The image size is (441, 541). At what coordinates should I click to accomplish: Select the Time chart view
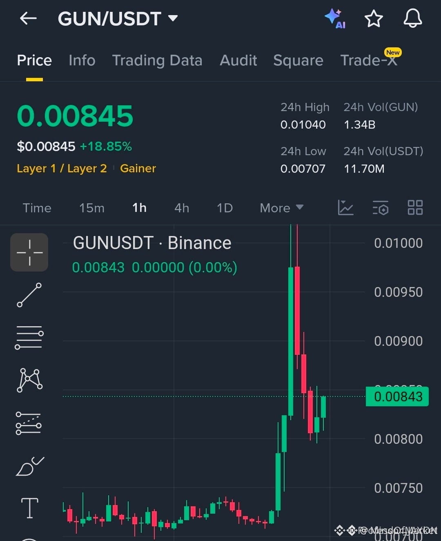tap(37, 208)
